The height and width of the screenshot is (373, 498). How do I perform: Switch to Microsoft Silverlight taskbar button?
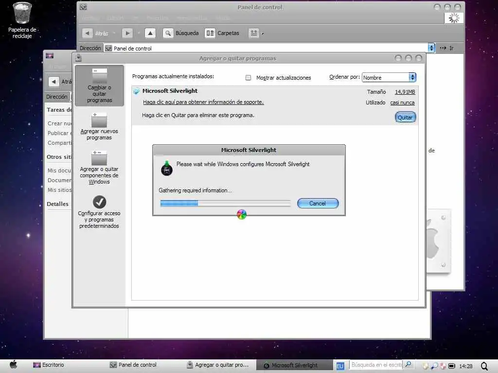(294, 365)
